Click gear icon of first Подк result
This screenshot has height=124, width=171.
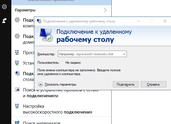click(17, 20)
